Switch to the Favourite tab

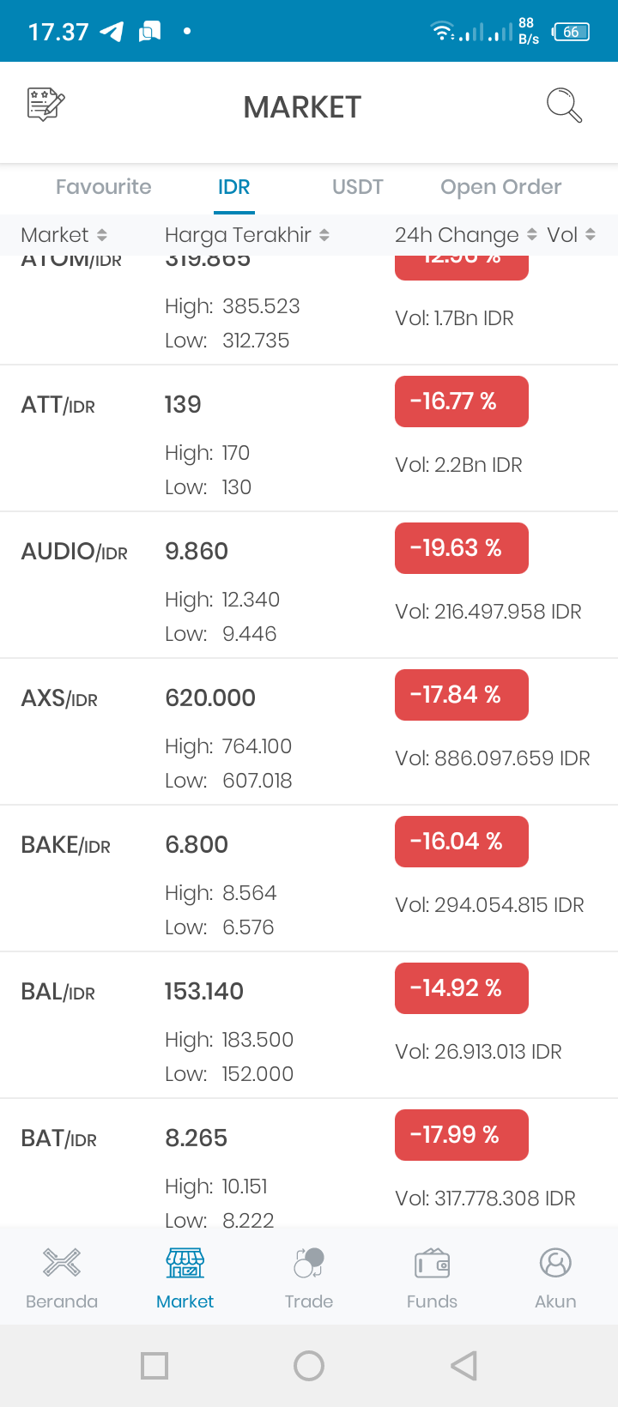(x=104, y=187)
